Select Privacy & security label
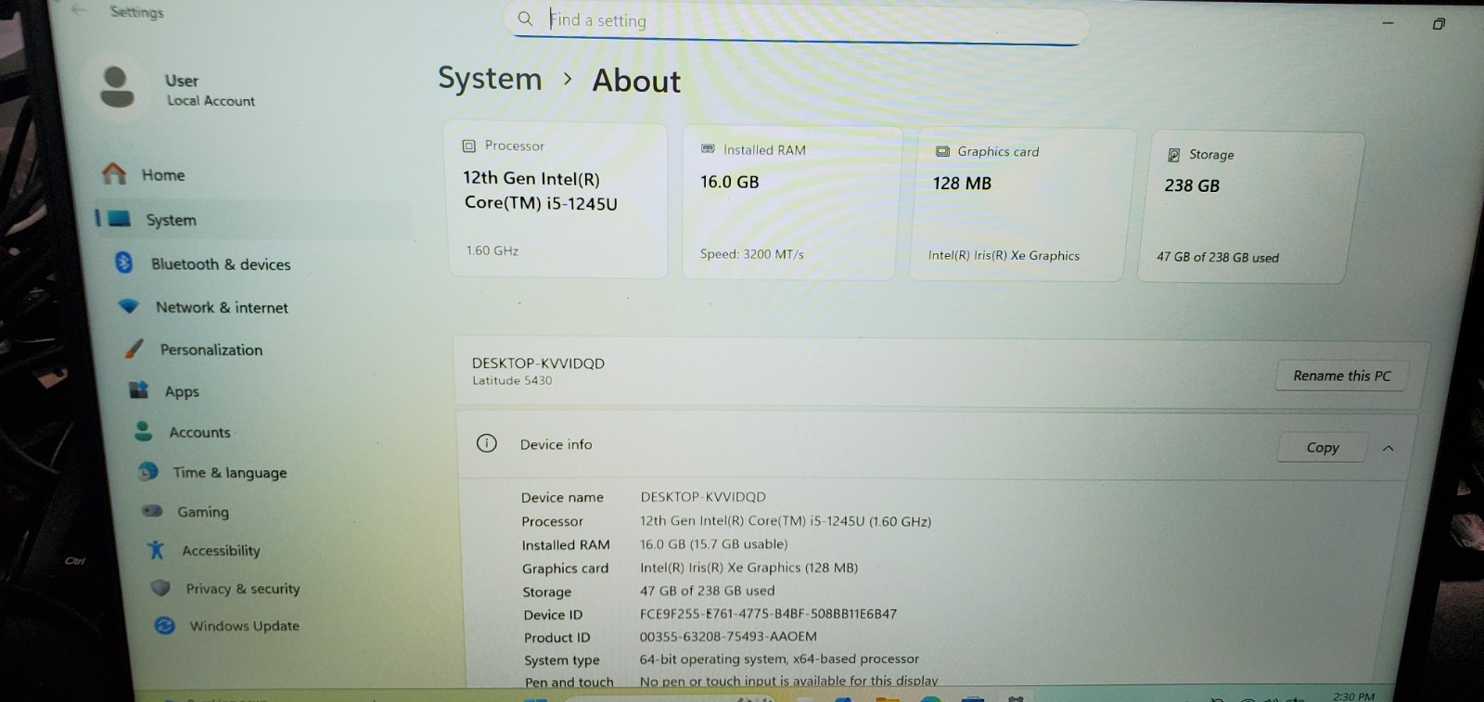 [x=243, y=589]
